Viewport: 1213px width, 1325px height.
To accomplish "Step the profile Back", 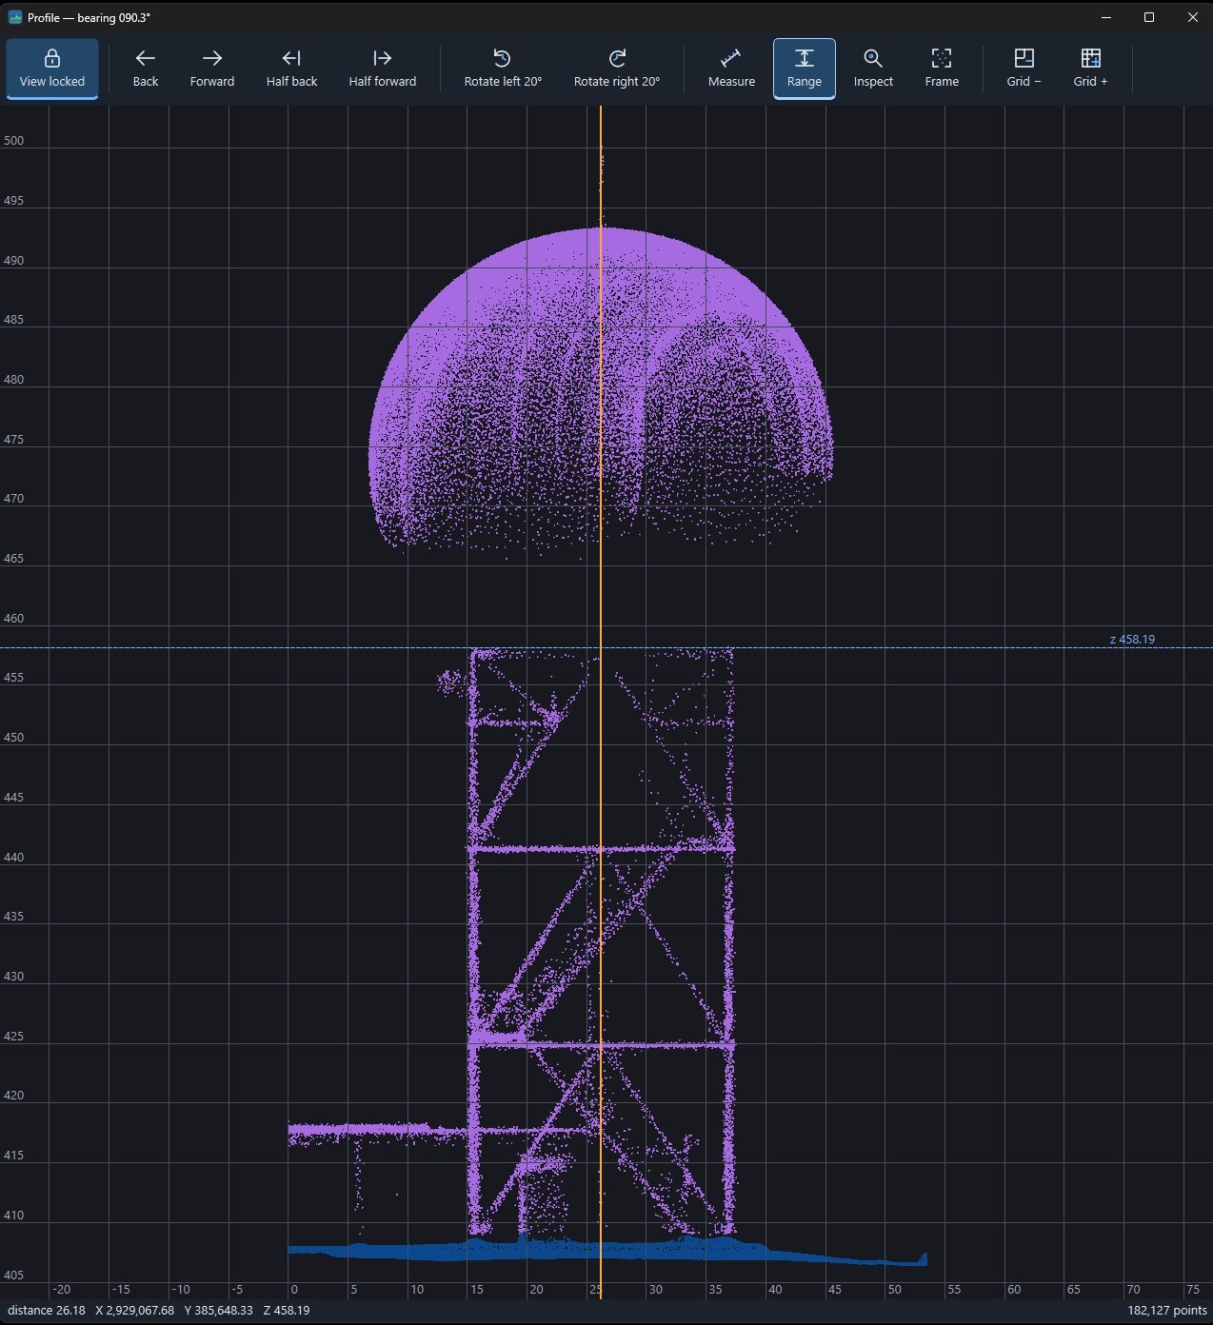I will pyautogui.click(x=146, y=69).
